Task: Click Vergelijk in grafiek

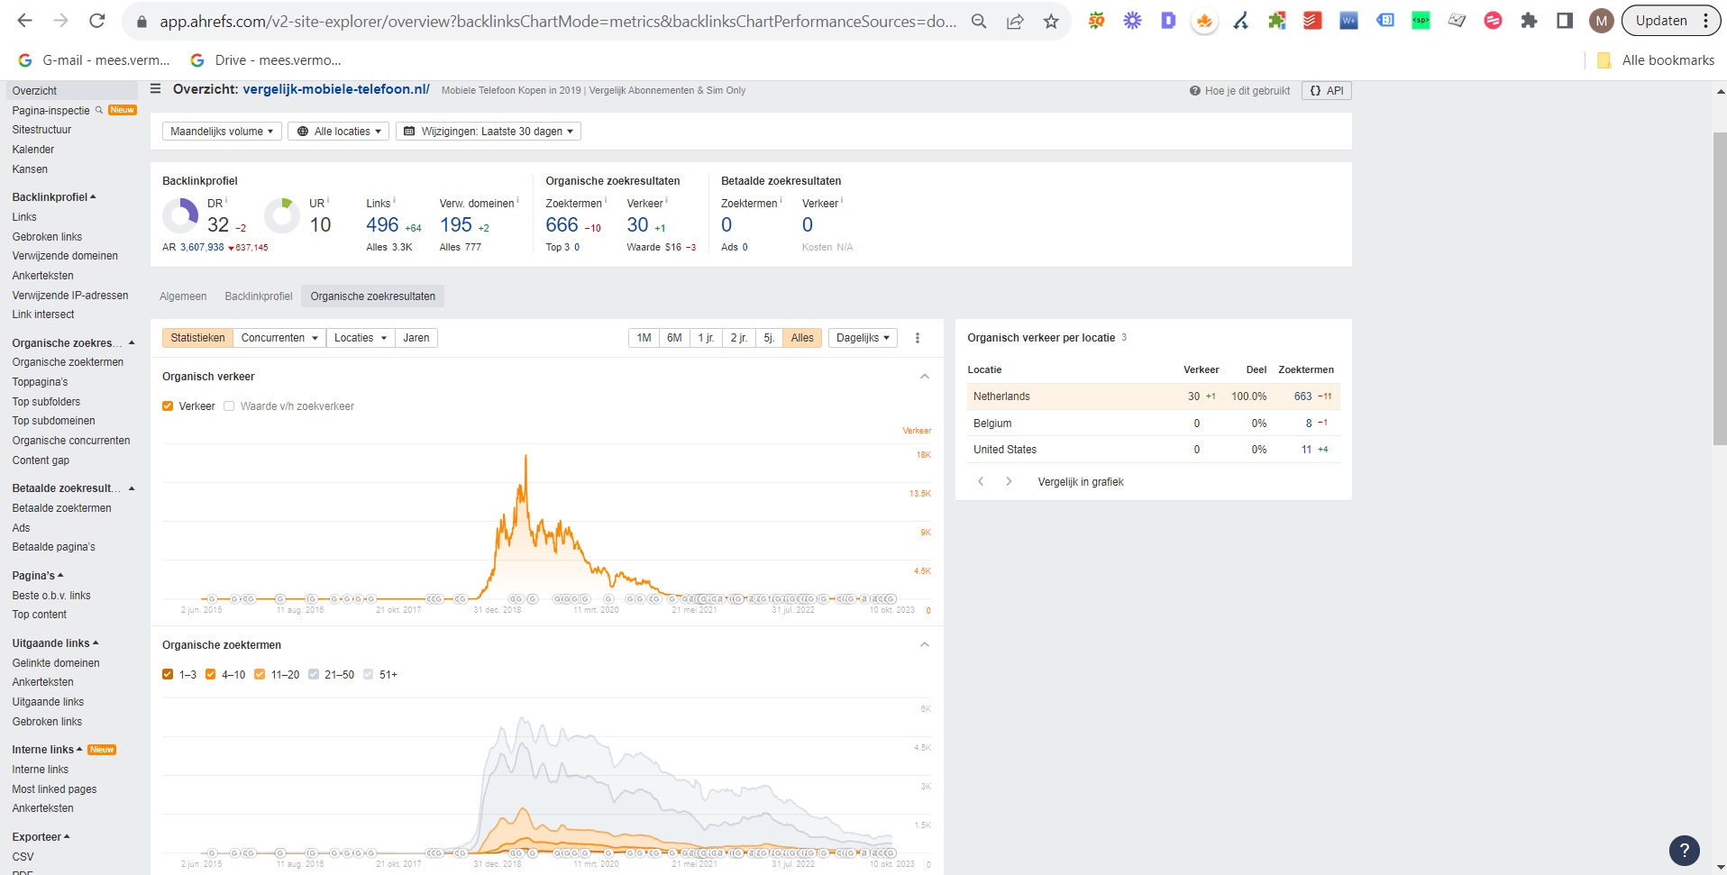Action: pyautogui.click(x=1081, y=482)
